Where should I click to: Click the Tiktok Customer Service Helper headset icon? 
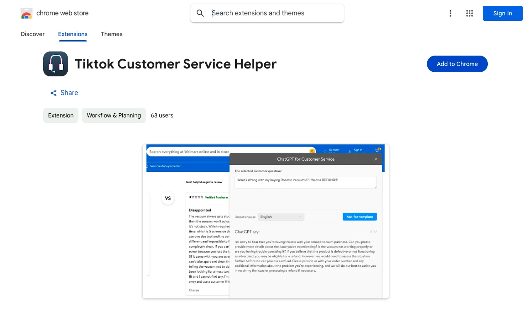(56, 64)
